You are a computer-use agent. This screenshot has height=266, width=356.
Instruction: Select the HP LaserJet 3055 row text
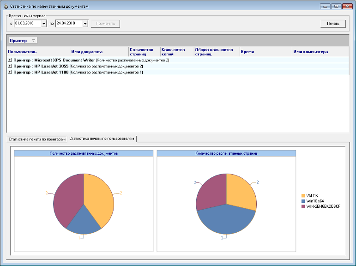pyautogui.click(x=78, y=66)
